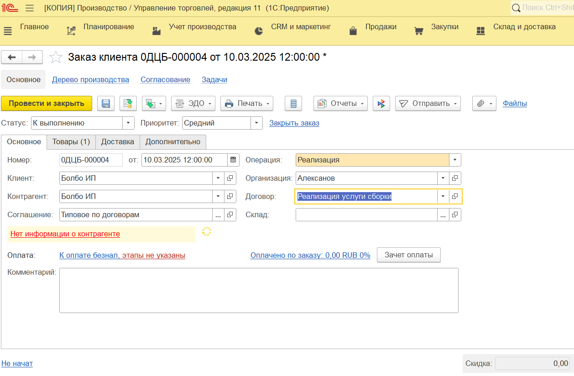Expand the Статус dropdown
574x376 pixels.
pos(128,123)
